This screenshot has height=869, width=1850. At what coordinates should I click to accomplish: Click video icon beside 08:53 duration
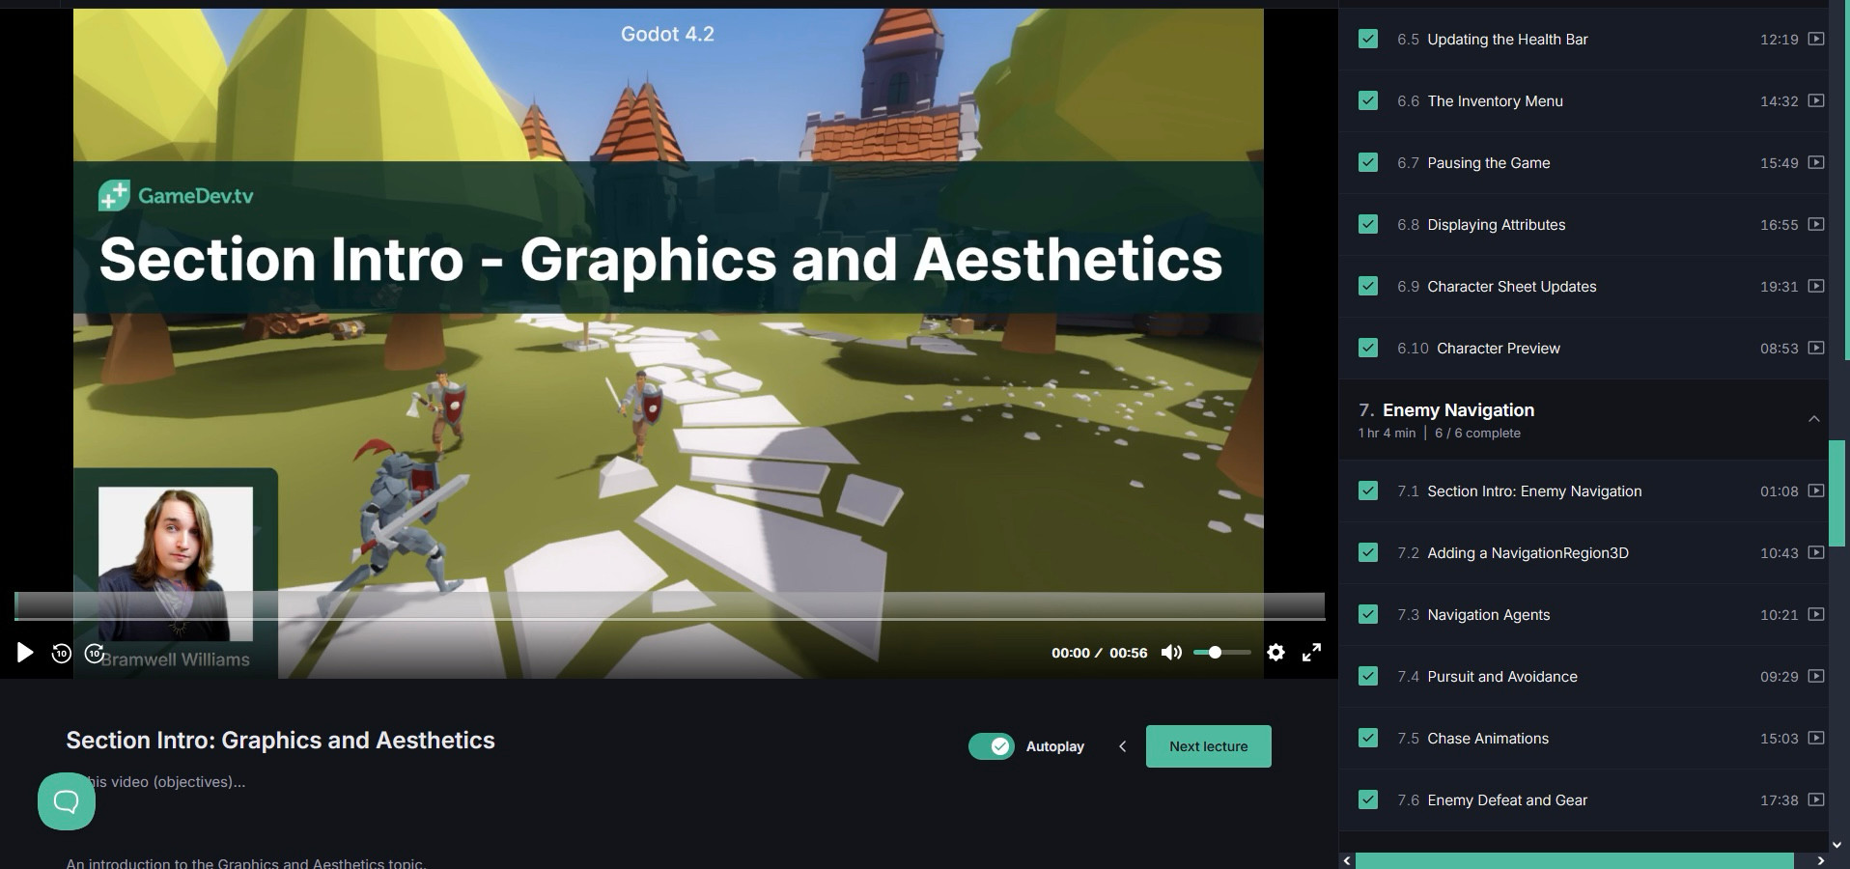point(1816,348)
